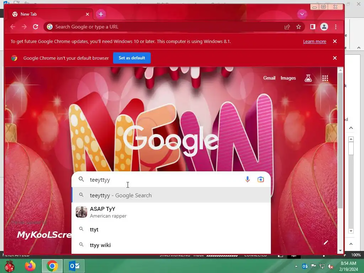Bookmark this tab with star icon

(299, 27)
